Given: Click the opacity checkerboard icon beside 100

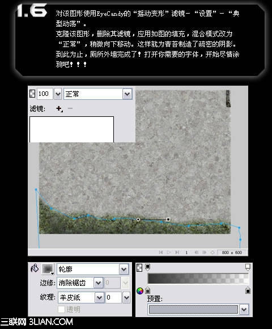Looking at the screenshot, I should pyautogui.click(x=32, y=94).
